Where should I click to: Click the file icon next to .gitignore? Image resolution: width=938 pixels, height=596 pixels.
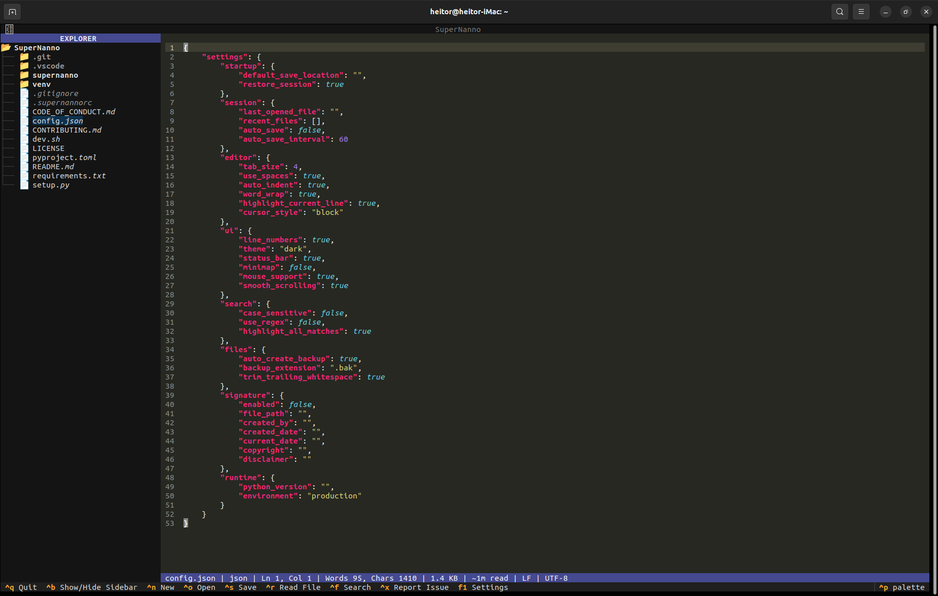click(x=24, y=93)
